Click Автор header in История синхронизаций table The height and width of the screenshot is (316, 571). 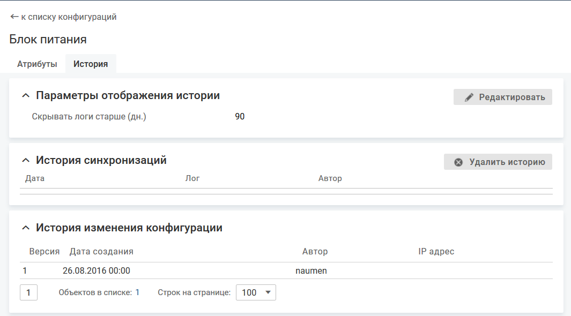coord(330,178)
